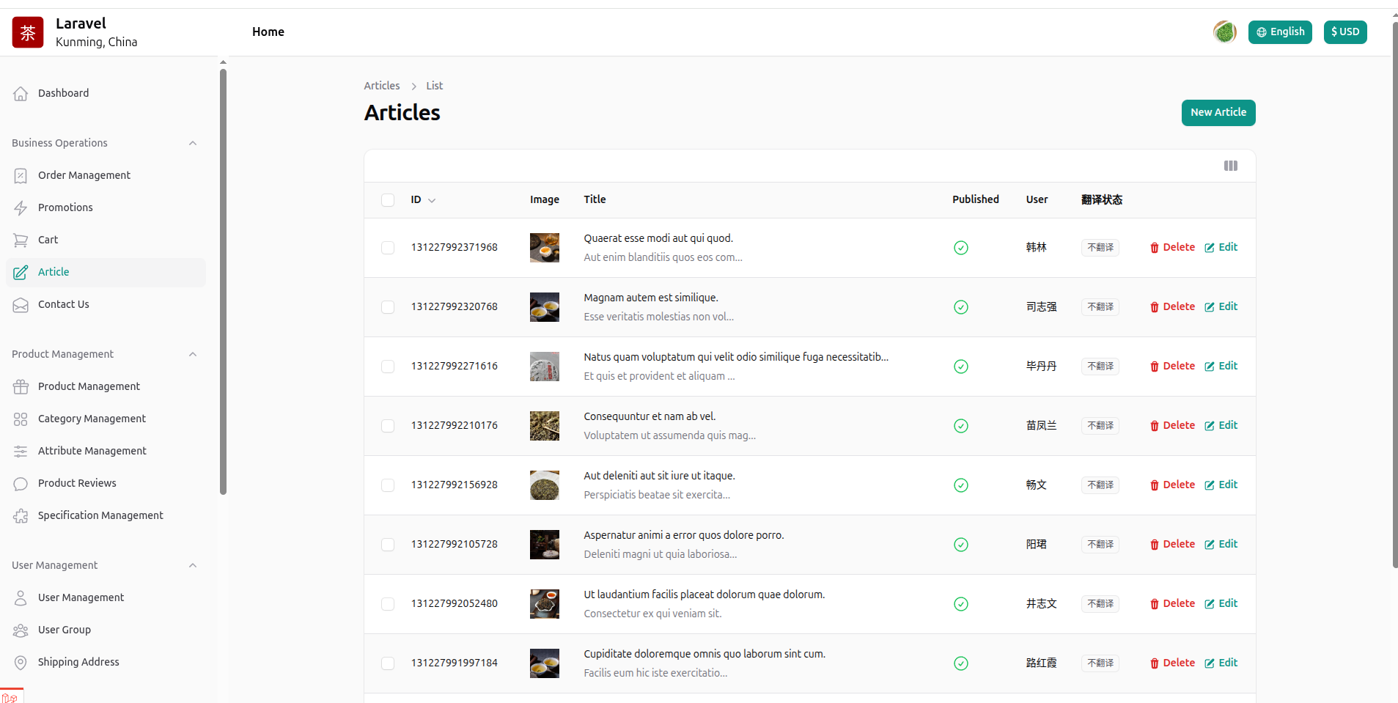Delete the article by 司志强
The image size is (1398, 703).
pos(1172,307)
